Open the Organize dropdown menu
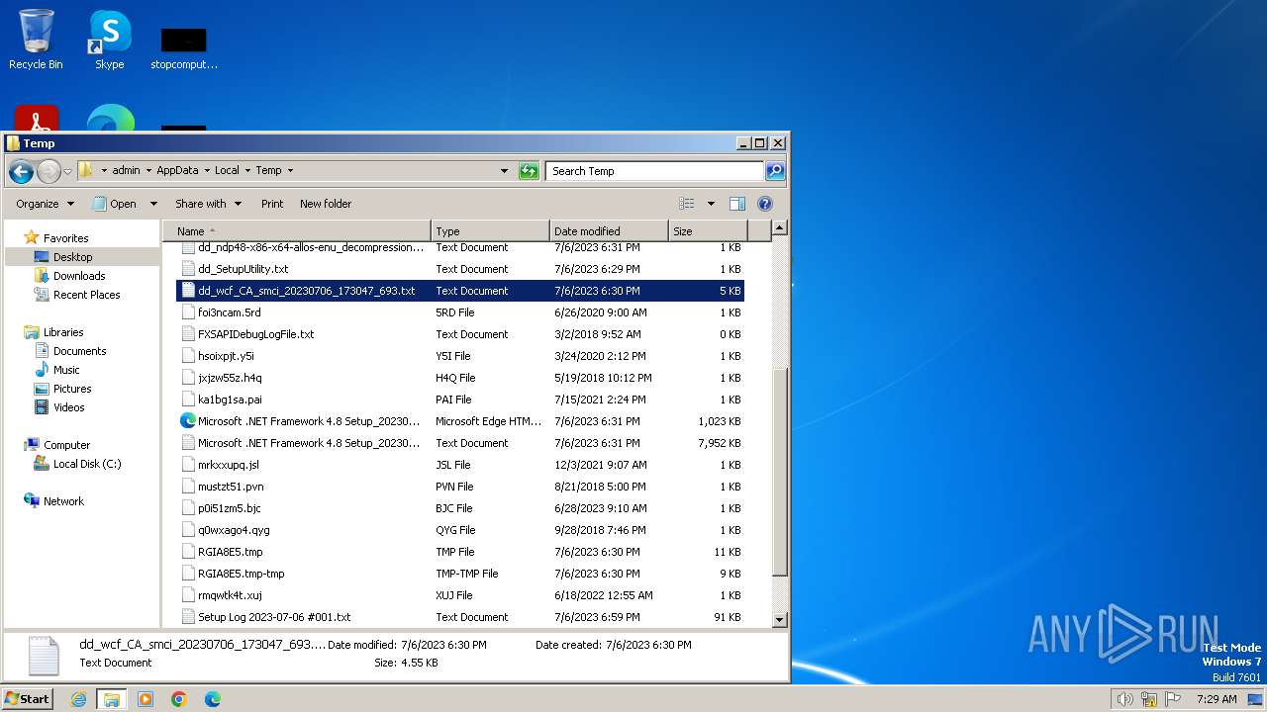 (45, 204)
